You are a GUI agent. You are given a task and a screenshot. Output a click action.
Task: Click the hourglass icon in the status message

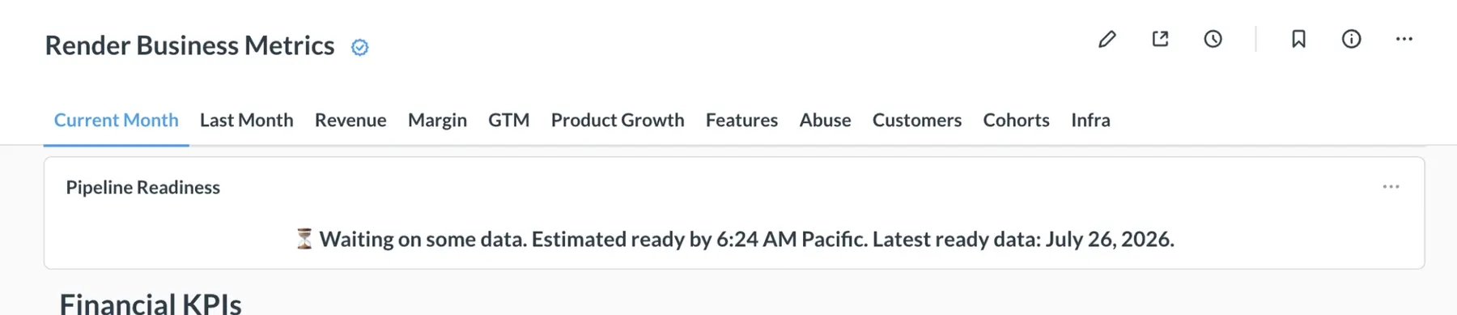click(x=304, y=239)
